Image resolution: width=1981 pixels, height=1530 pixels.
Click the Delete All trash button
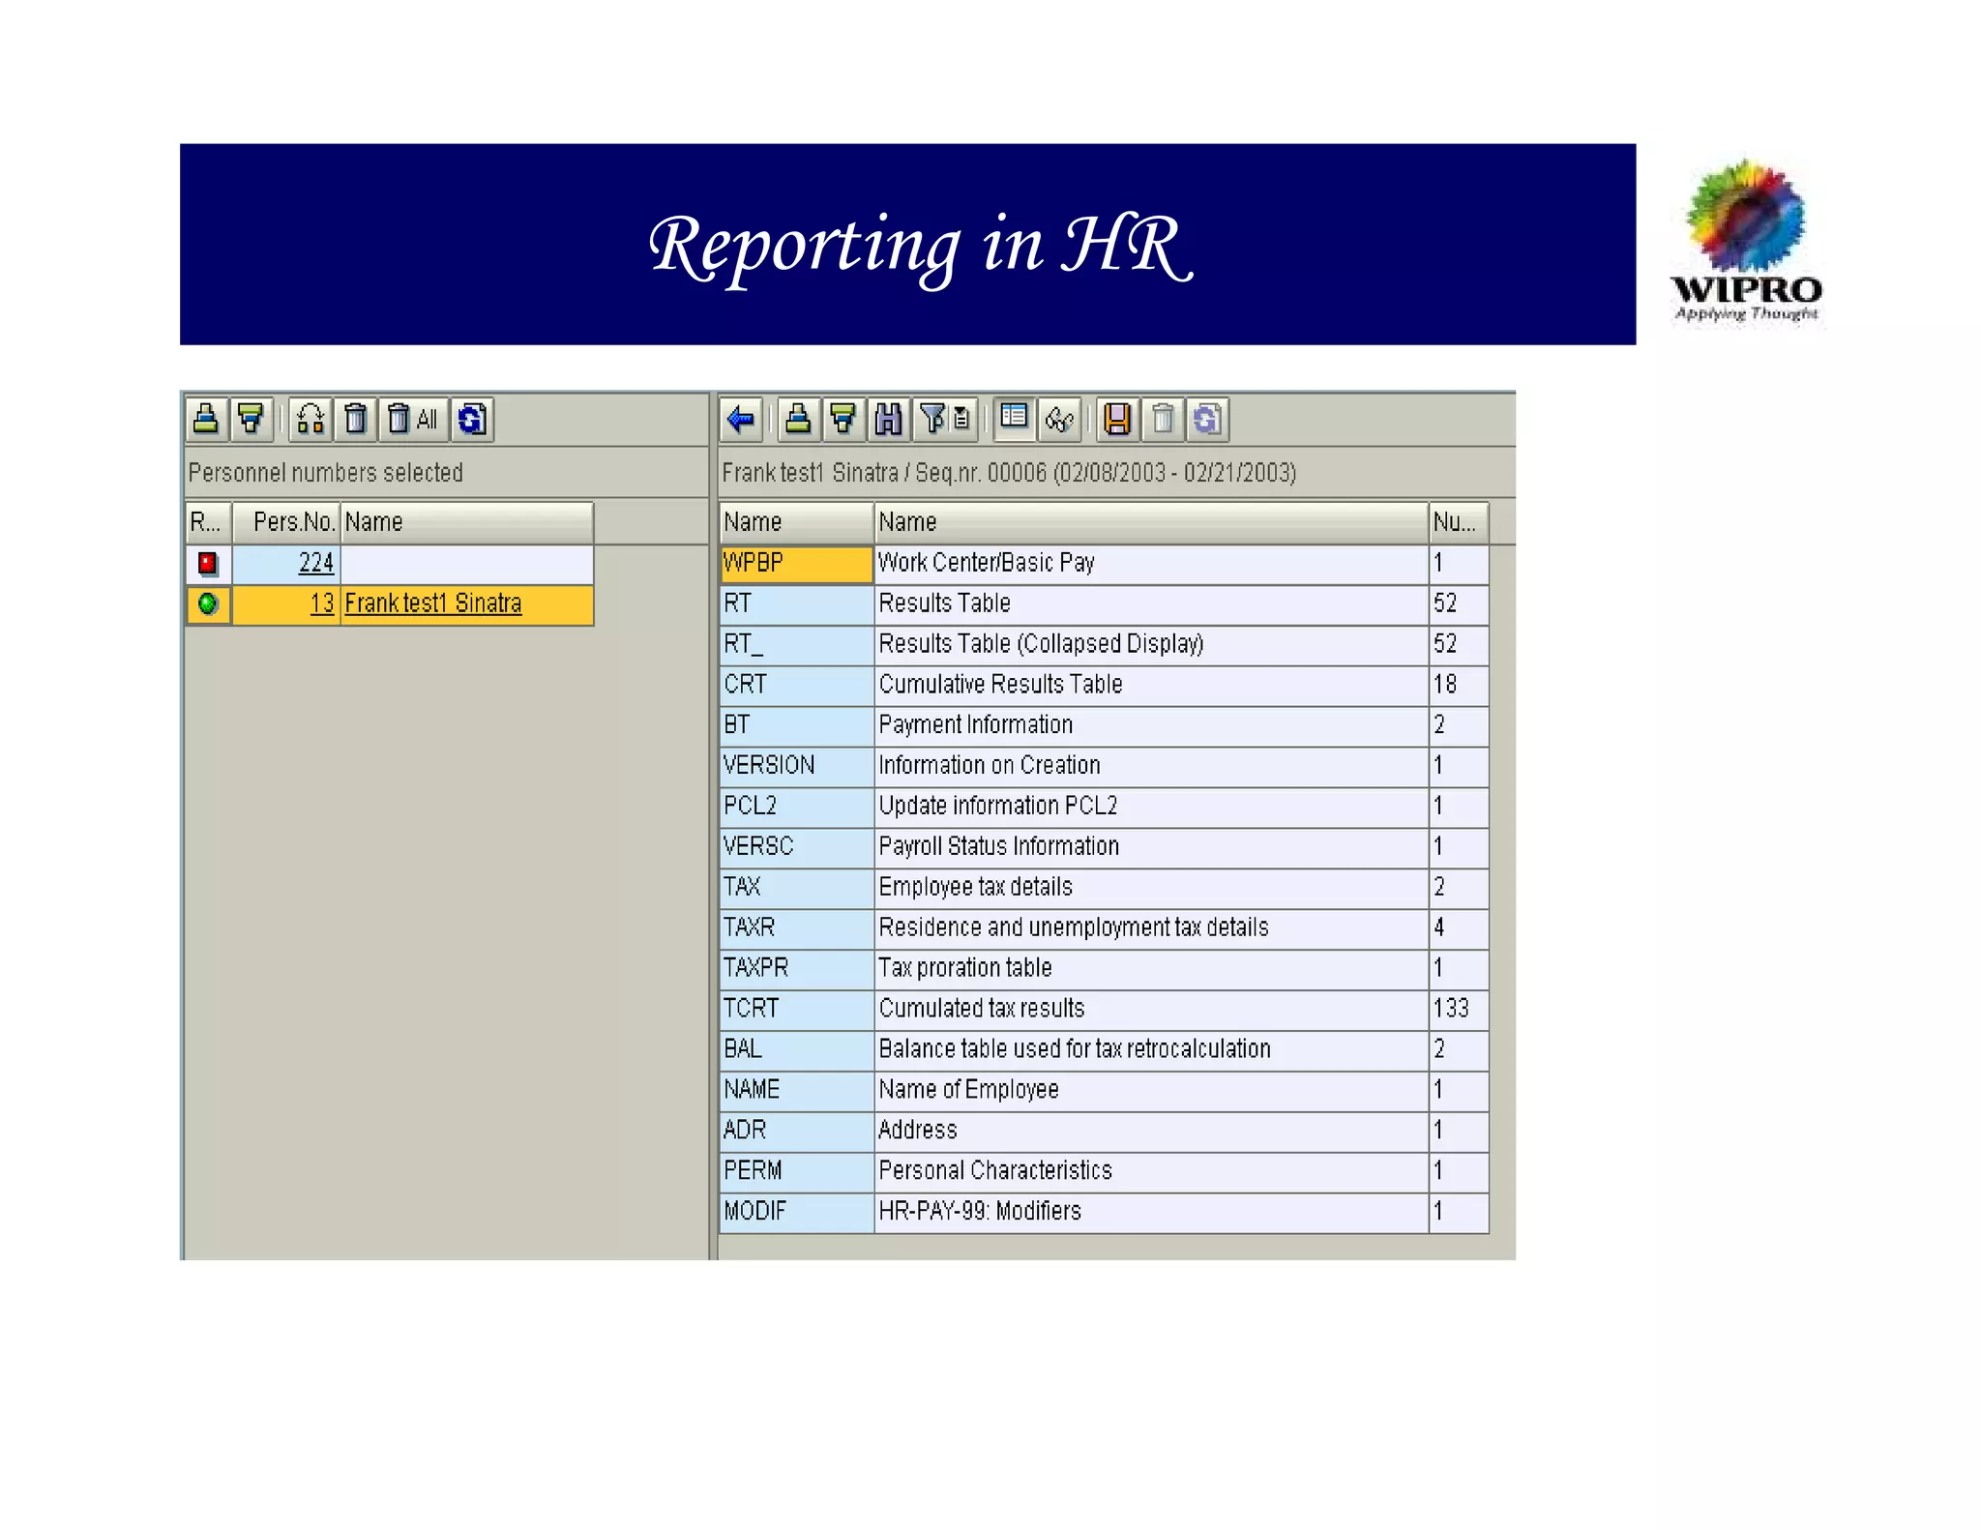[413, 419]
